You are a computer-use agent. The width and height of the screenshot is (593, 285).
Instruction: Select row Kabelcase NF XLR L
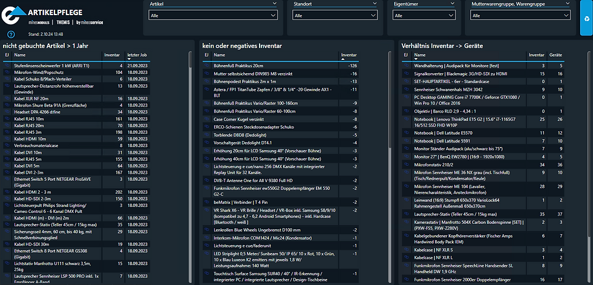[x=483, y=258]
